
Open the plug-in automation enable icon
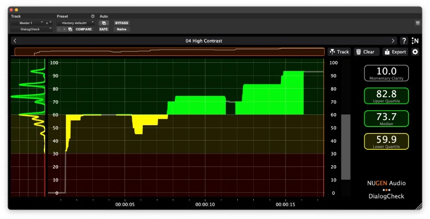tap(104, 23)
